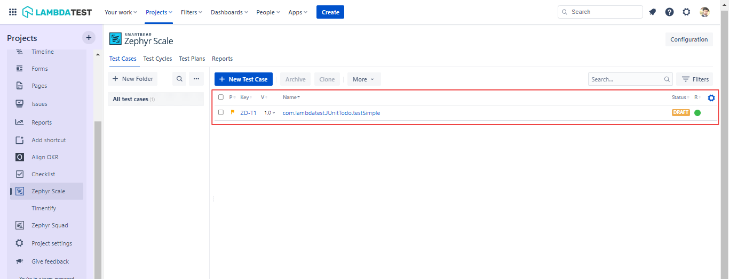
Task: Open the ZD-T1 key link
Action: (248, 113)
